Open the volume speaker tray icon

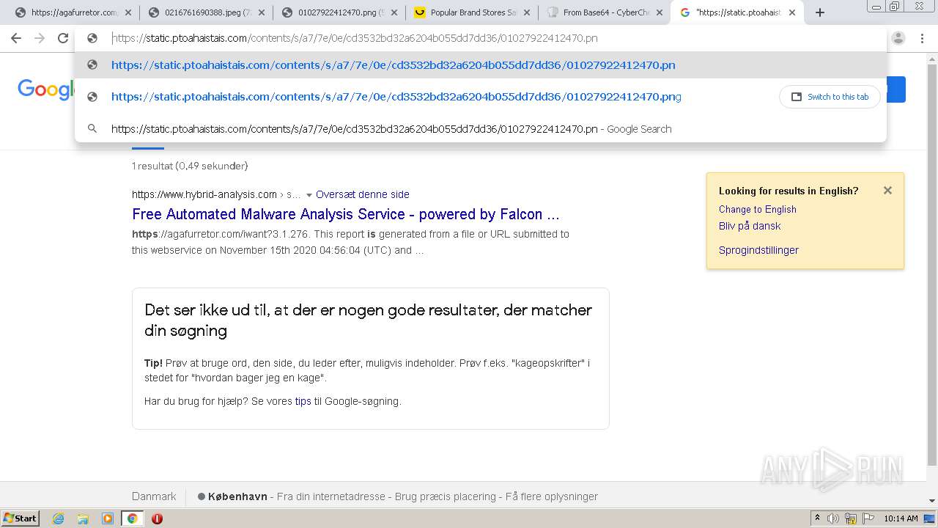(833, 518)
